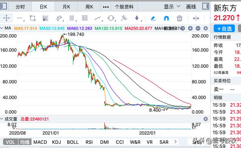
Task: Select the BOLL indicator
Action: (73, 142)
